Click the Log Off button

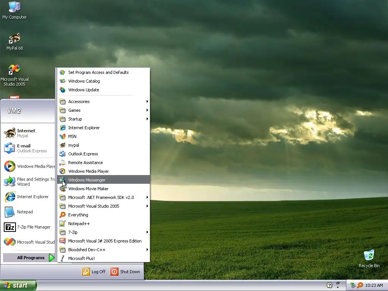pyautogui.click(x=94, y=272)
